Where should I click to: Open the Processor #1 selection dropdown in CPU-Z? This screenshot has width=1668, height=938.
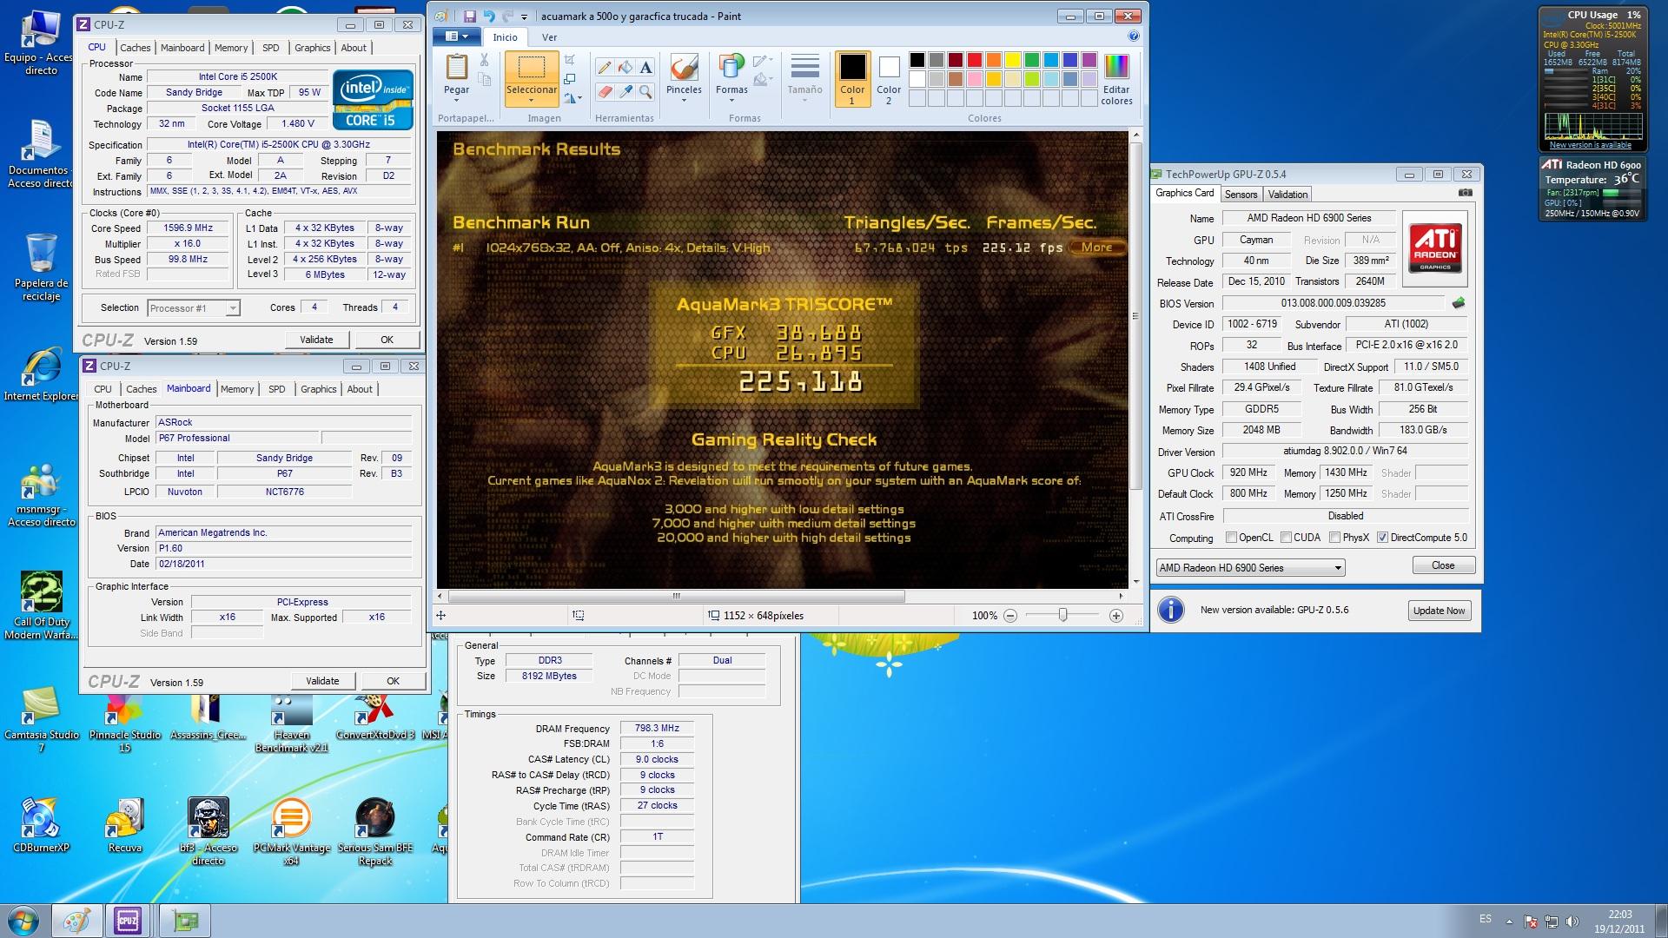click(193, 308)
